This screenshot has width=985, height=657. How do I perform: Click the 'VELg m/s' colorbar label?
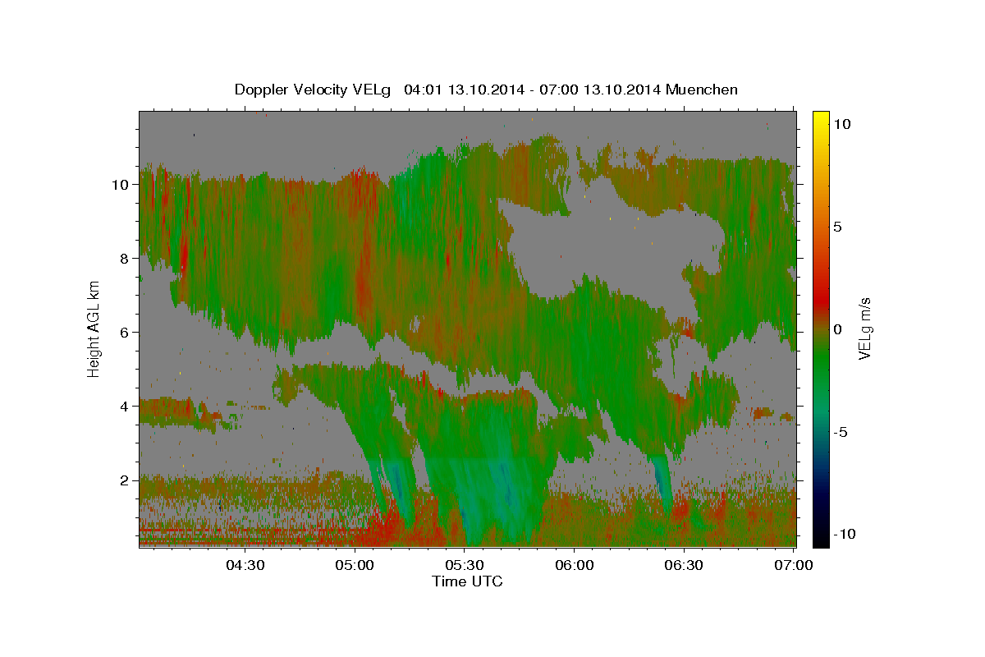[x=865, y=328]
